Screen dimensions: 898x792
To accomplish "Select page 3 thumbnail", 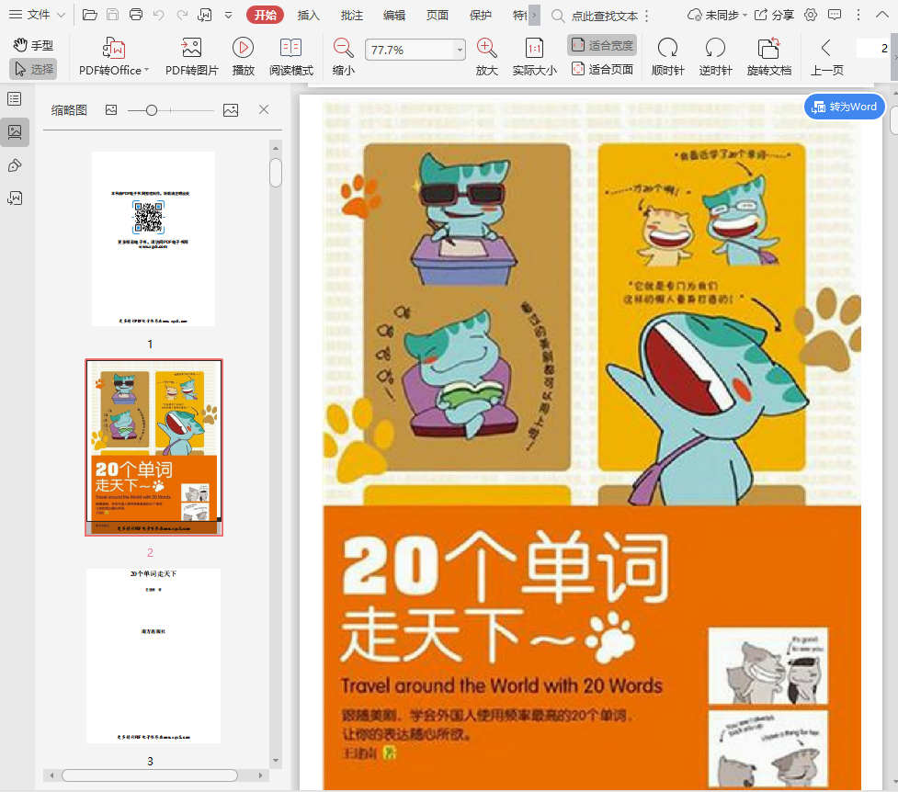I will point(153,656).
